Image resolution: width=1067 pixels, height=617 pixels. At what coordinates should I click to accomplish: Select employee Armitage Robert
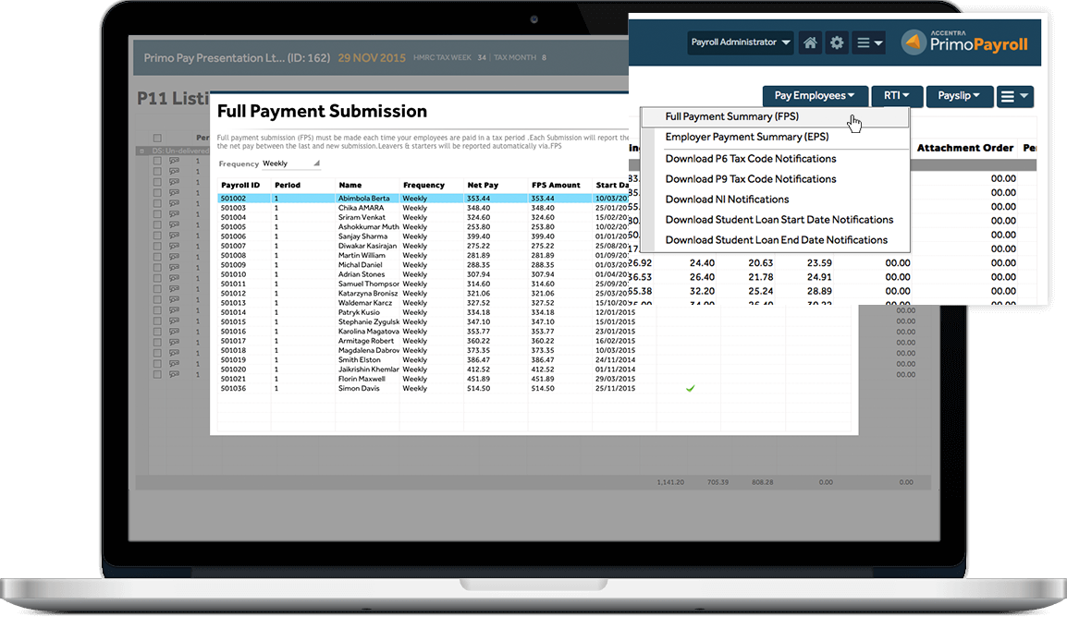pos(366,341)
